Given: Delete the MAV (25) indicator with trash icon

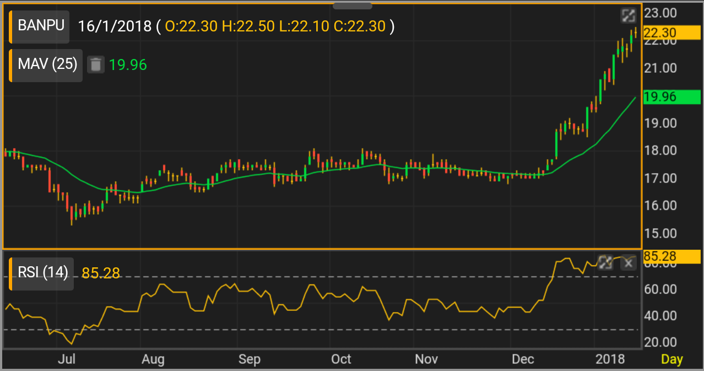Looking at the screenshot, I should pos(96,64).
